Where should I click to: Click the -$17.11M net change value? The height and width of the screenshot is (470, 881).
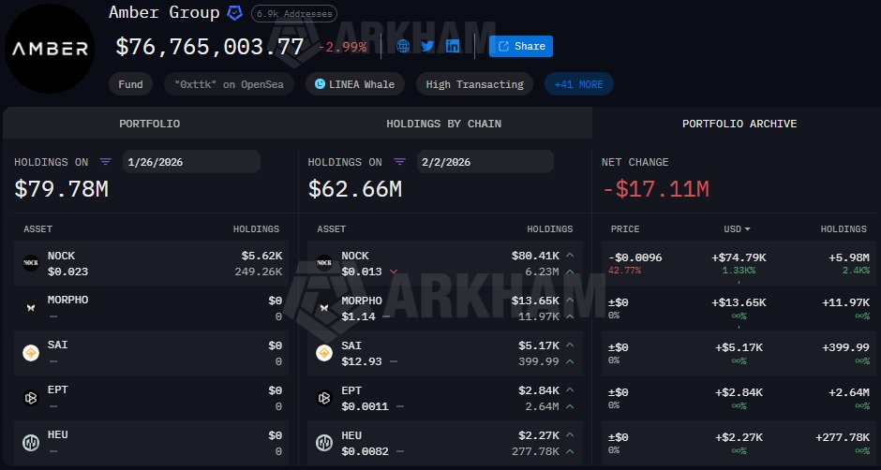[656, 189]
